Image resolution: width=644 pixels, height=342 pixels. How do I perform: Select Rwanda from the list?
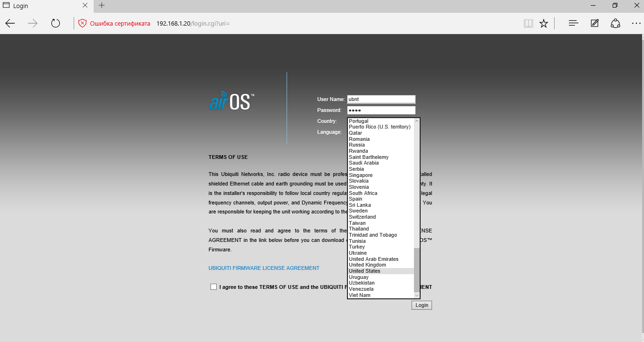381,151
